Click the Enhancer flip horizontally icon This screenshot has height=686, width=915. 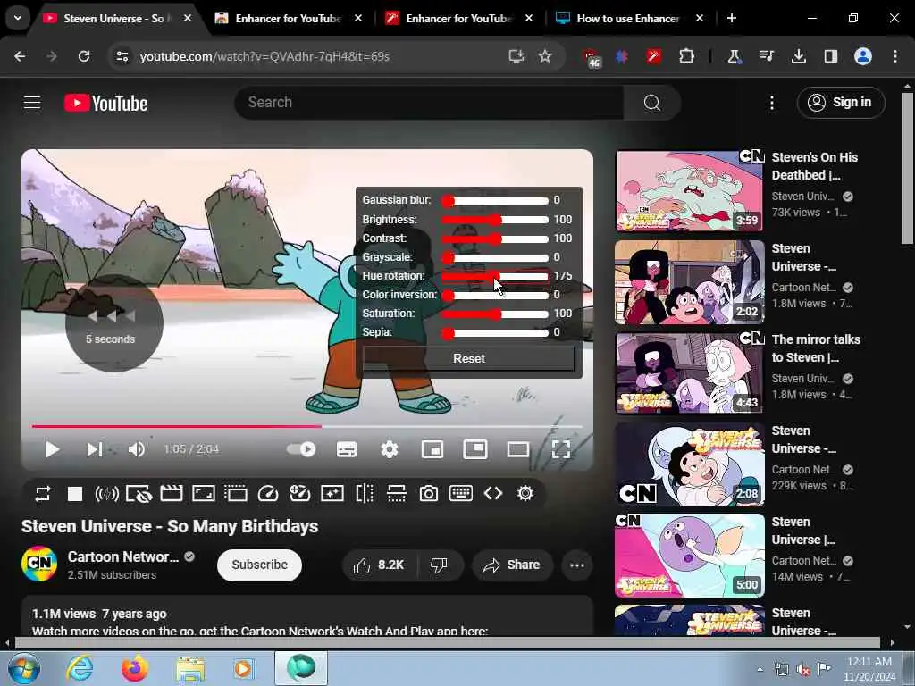coord(365,493)
